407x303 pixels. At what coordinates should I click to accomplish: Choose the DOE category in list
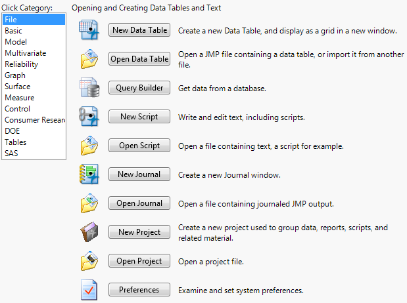click(x=13, y=131)
